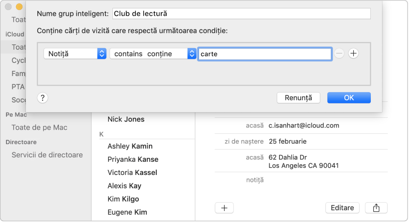409x222 pixels.
Task: Click the Renunță button
Action: point(298,98)
